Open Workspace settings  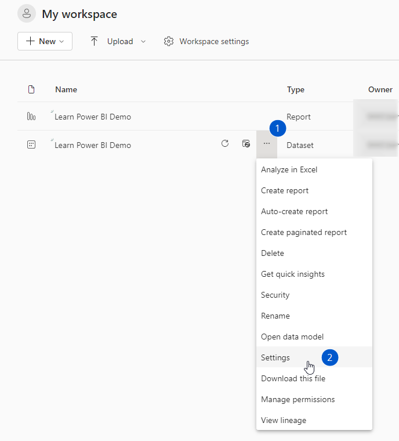206,41
